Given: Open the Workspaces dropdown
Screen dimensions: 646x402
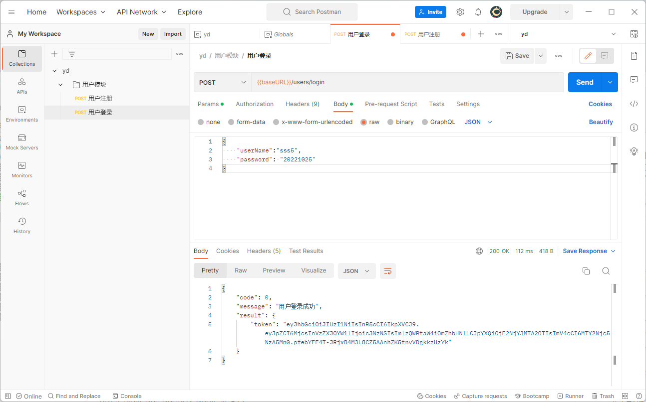Looking at the screenshot, I should pyautogui.click(x=81, y=12).
